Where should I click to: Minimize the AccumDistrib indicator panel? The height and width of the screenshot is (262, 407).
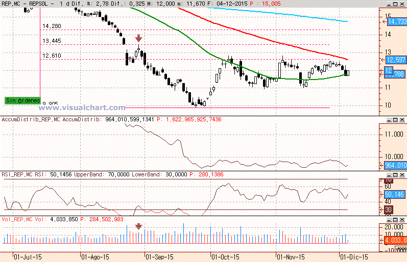click(389, 120)
